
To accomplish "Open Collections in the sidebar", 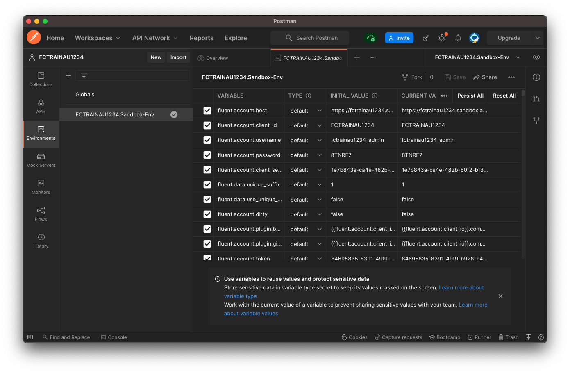I will pyautogui.click(x=41, y=80).
